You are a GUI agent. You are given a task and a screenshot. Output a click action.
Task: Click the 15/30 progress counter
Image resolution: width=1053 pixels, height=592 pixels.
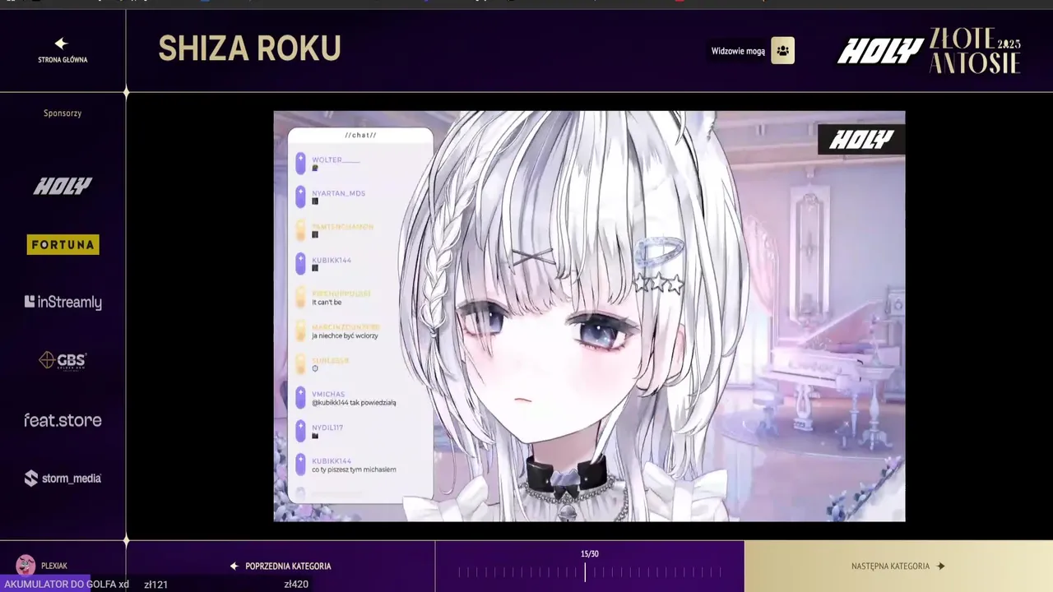(x=589, y=554)
